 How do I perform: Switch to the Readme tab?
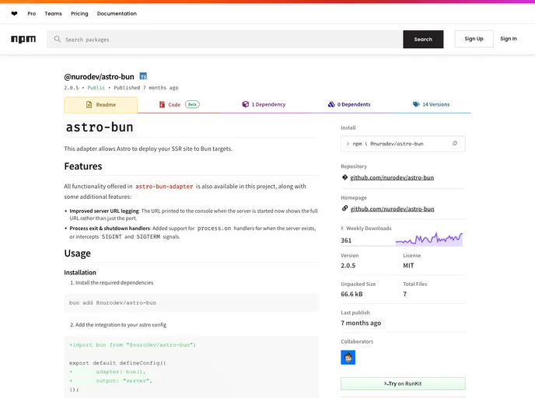point(100,105)
